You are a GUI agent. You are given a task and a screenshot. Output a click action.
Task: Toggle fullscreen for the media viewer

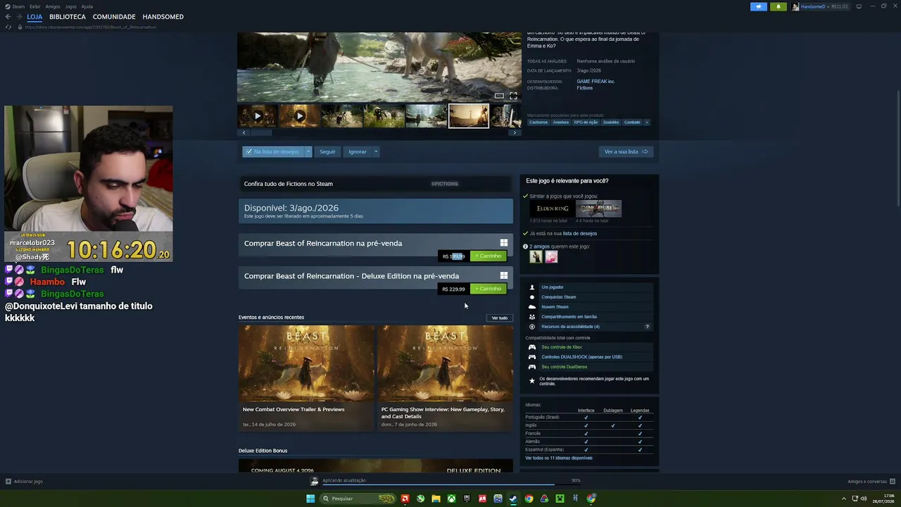(x=513, y=96)
